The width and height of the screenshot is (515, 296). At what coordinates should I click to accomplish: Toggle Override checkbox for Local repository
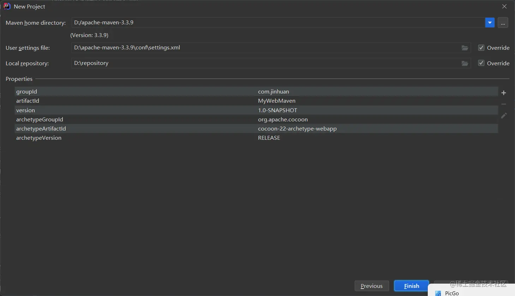coord(481,63)
